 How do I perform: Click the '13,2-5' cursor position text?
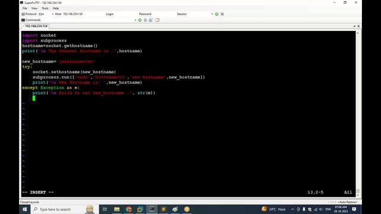tap(316, 192)
